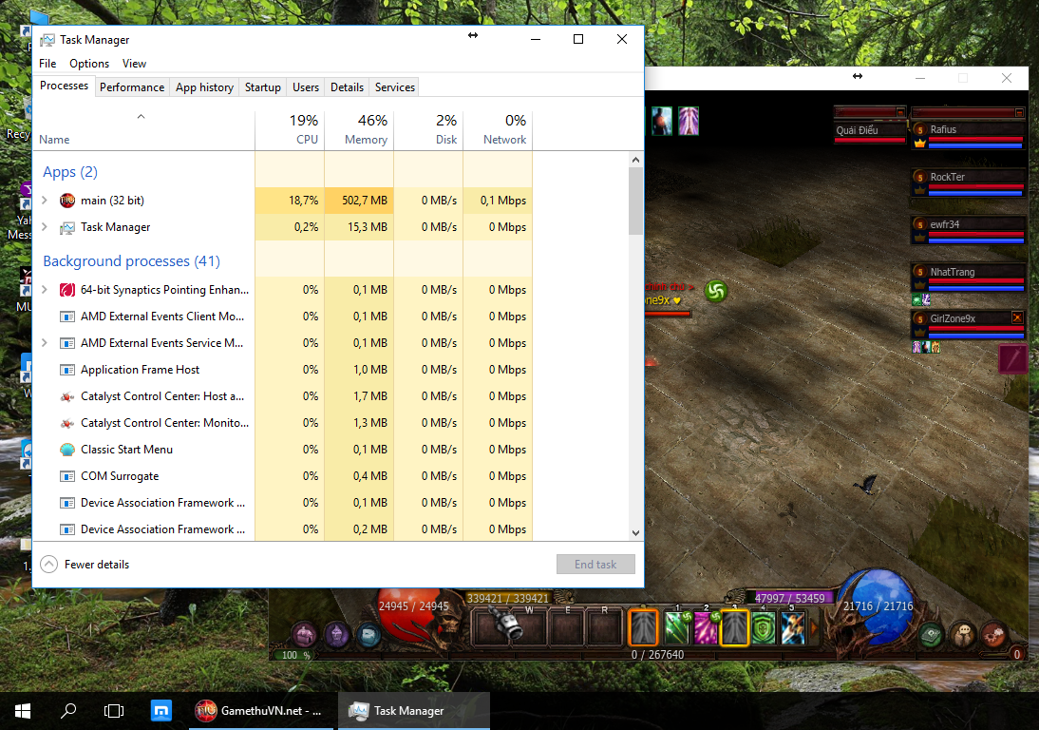Click the game skill slot 2 magenta skill
Screen dimensions: 1039x730
(x=706, y=627)
